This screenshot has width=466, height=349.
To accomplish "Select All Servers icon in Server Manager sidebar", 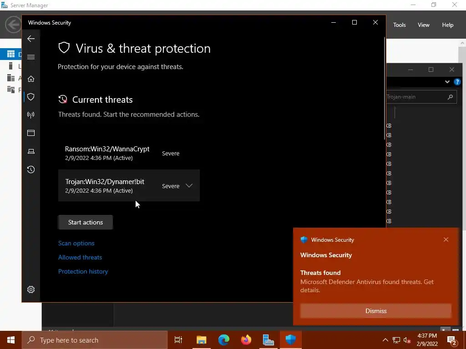I will [11, 78].
